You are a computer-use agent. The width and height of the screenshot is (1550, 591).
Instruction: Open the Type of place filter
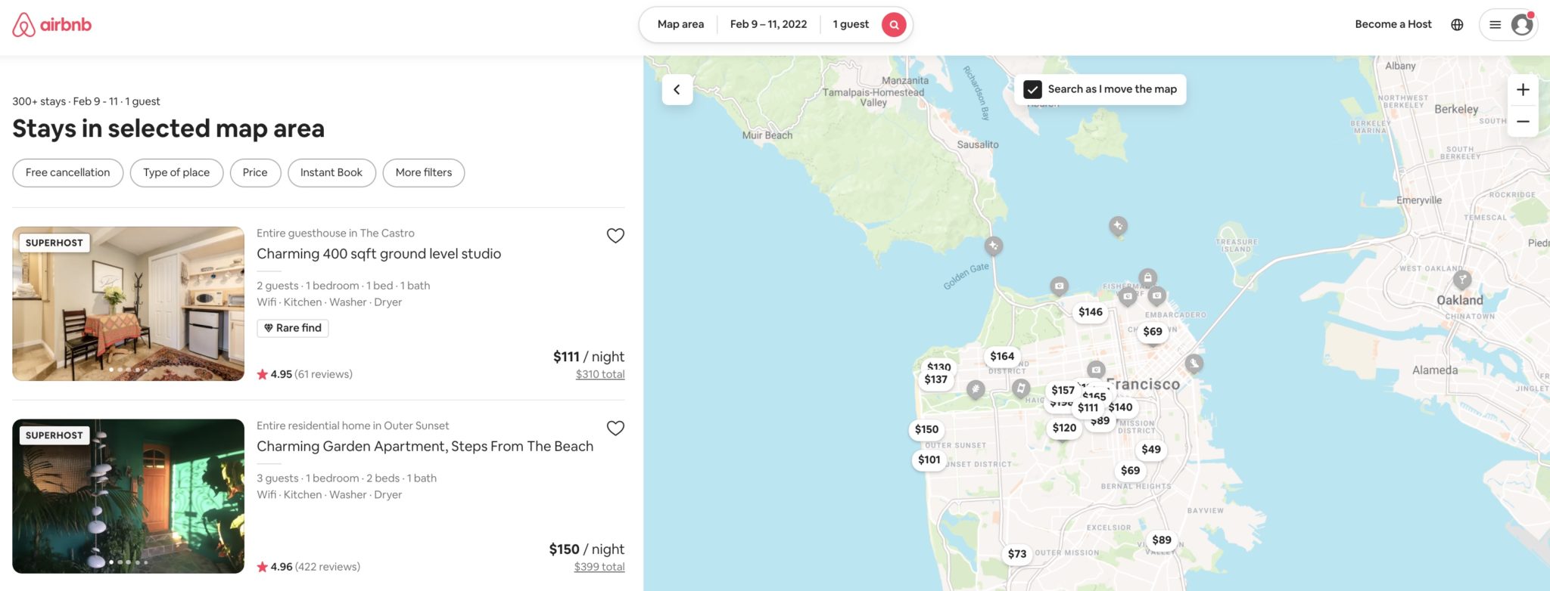176,172
